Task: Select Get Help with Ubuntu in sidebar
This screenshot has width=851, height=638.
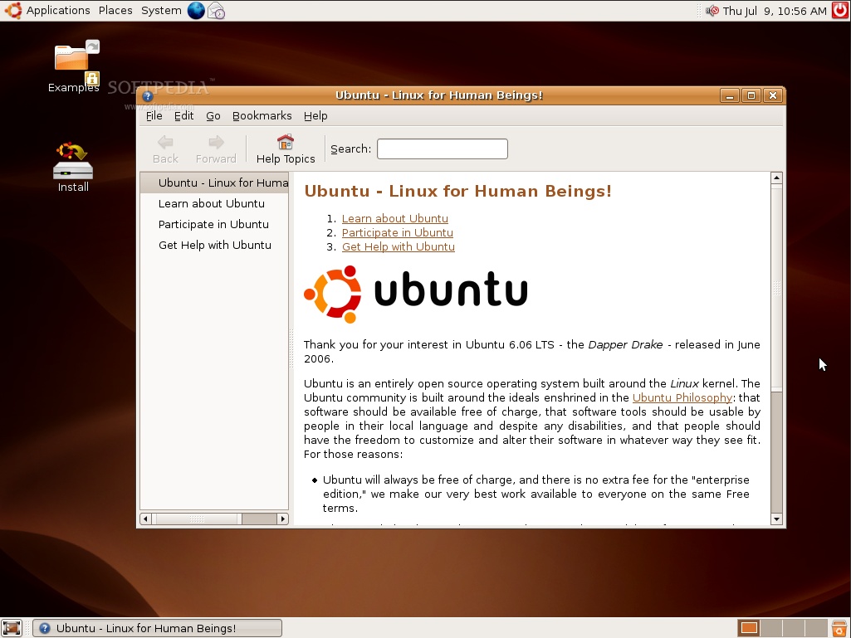Action: click(x=214, y=245)
